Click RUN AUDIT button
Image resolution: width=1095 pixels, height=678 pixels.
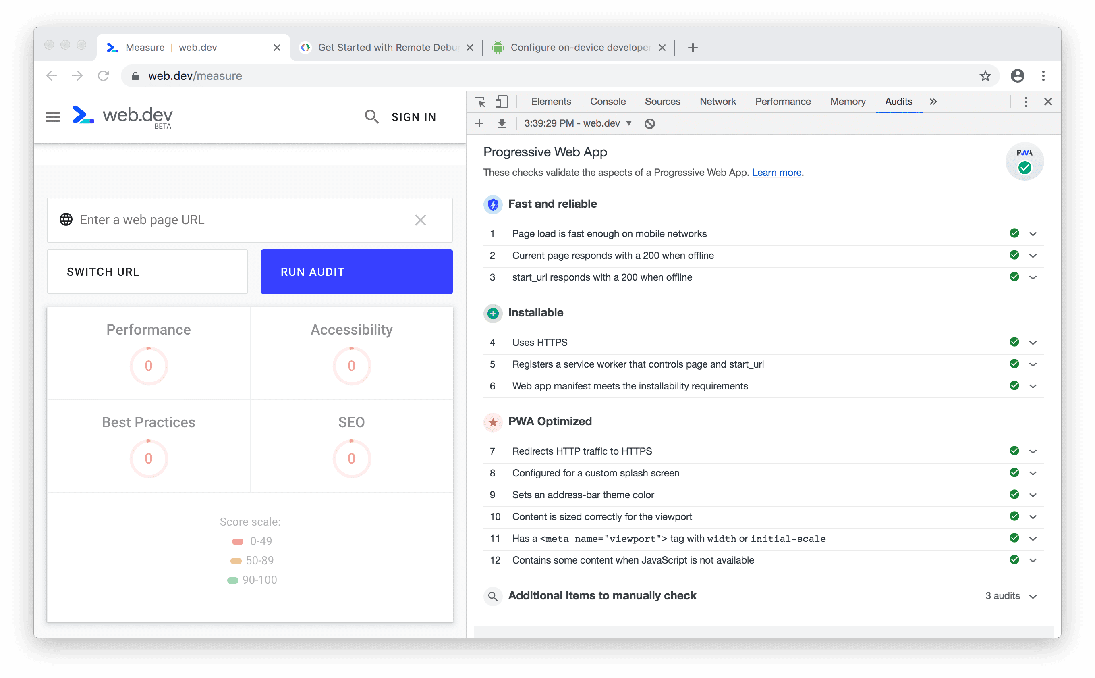point(356,272)
